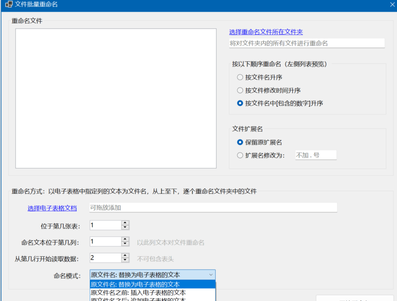Click the empty file preview list
This screenshot has height=301, width=397.
[x=116, y=98]
